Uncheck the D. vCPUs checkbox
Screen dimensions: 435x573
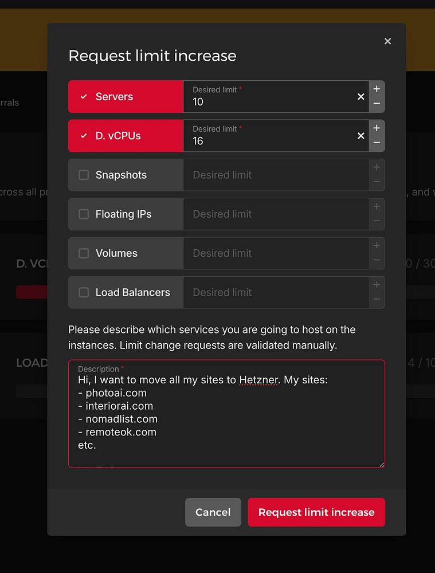84,136
